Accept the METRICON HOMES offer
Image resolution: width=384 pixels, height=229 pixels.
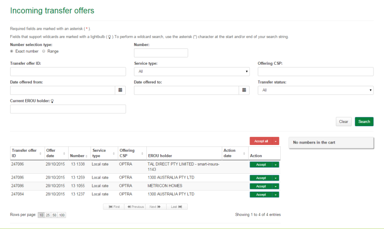pos(261,186)
